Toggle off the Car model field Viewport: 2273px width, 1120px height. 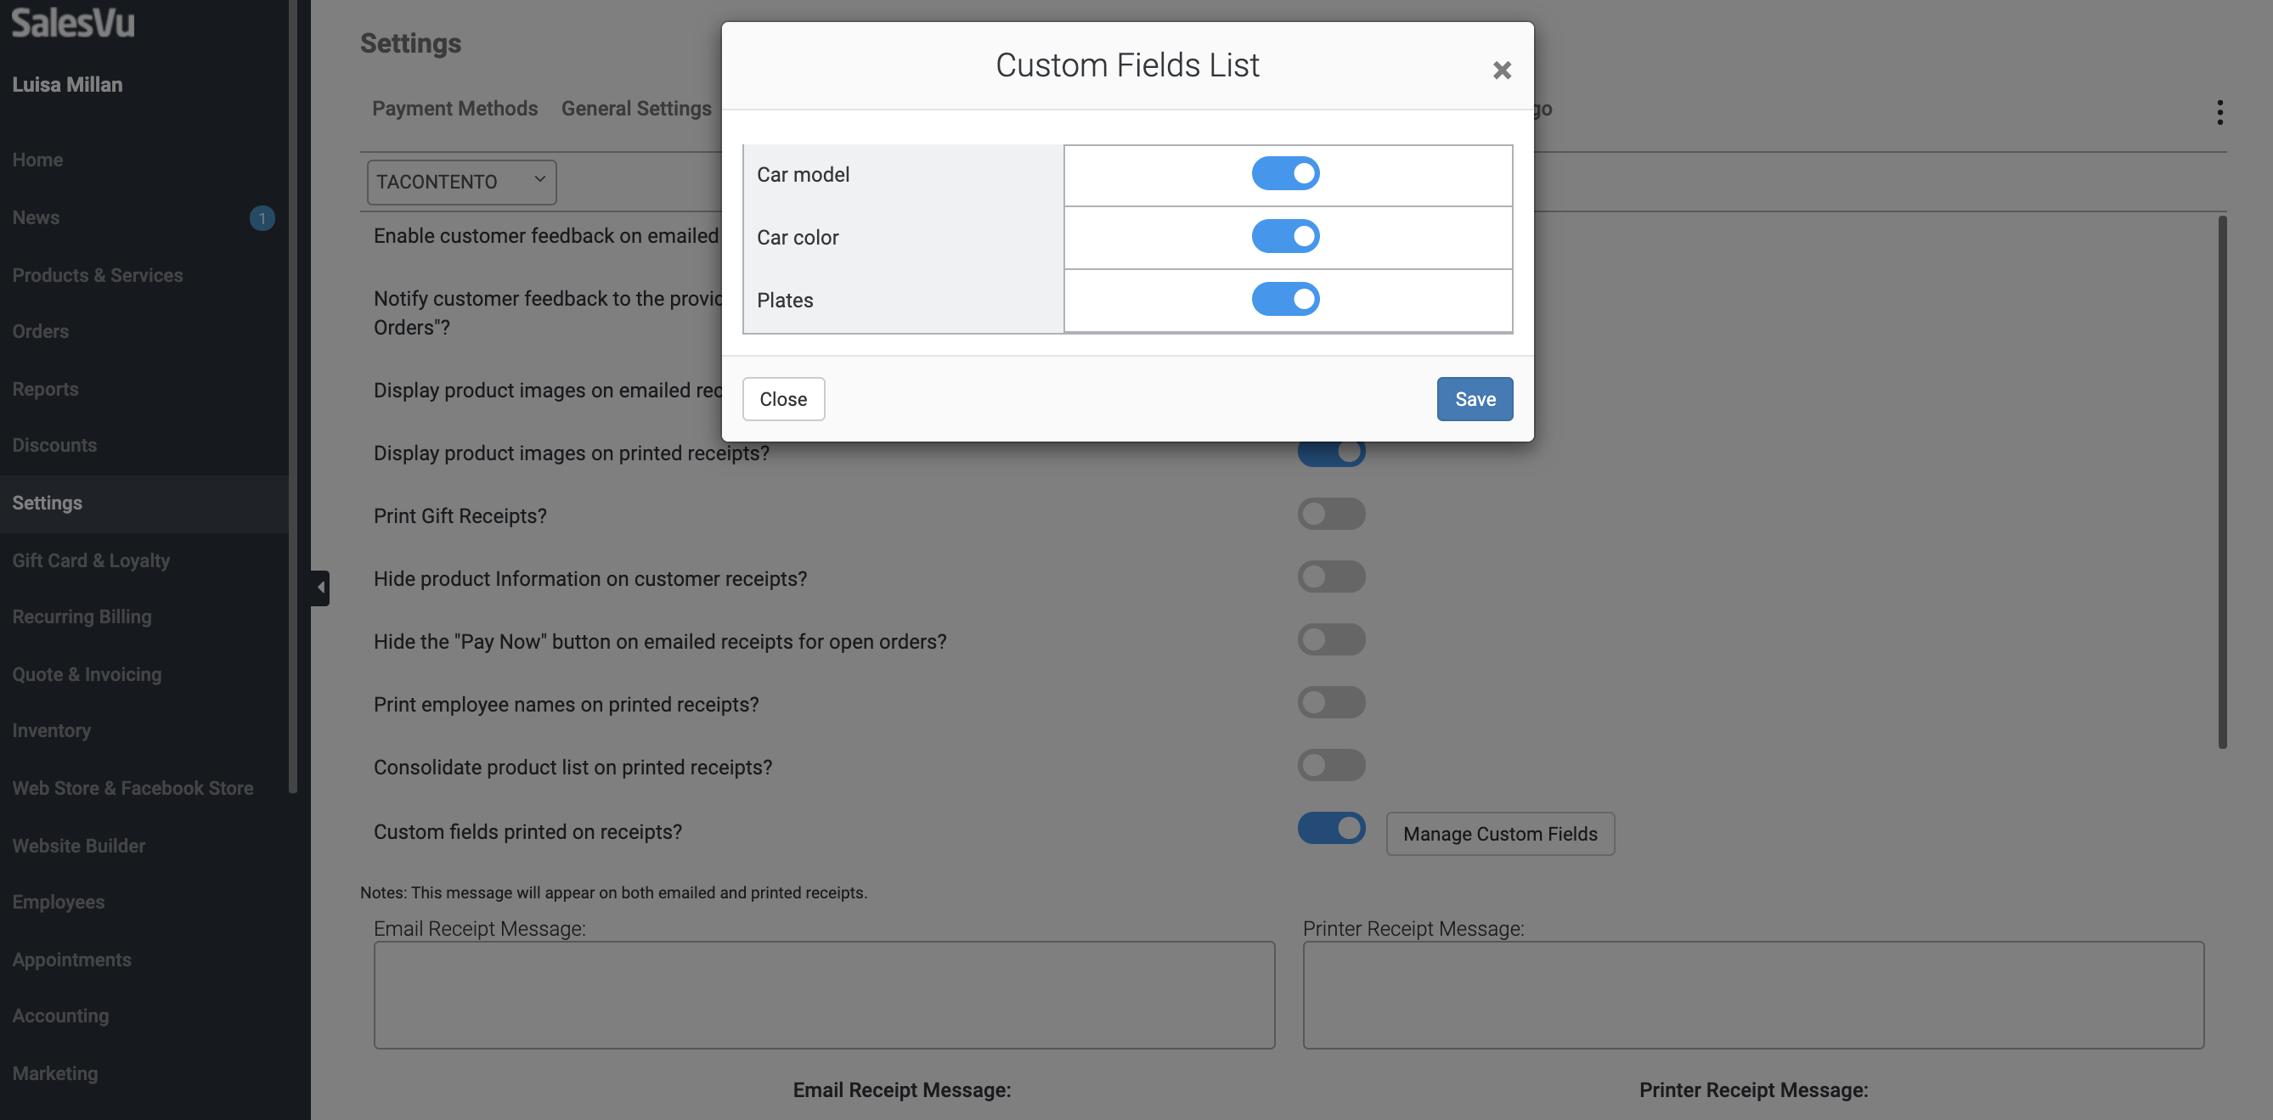pos(1285,174)
